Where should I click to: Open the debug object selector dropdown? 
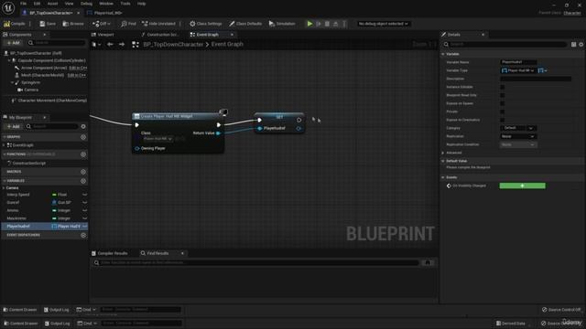point(383,24)
